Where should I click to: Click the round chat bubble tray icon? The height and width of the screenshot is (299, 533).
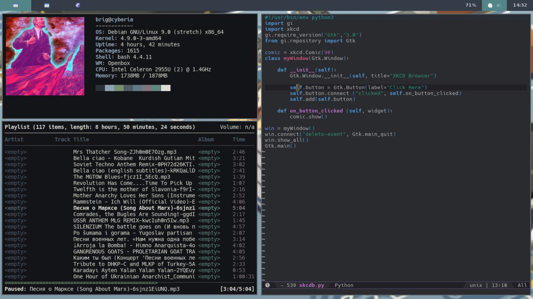(490, 5)
